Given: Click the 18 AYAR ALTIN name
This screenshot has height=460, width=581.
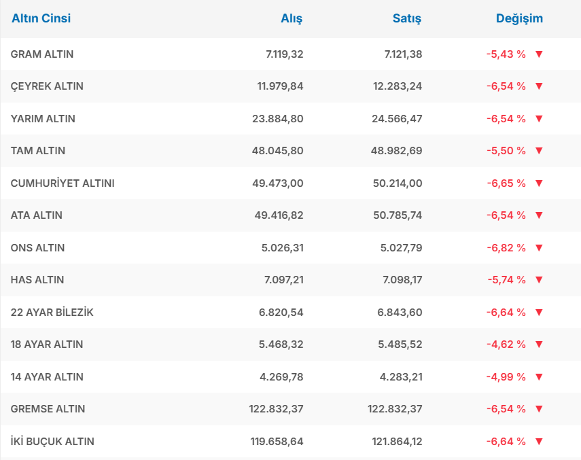Looking at the screenshot, I should click(x=47, y=344).
